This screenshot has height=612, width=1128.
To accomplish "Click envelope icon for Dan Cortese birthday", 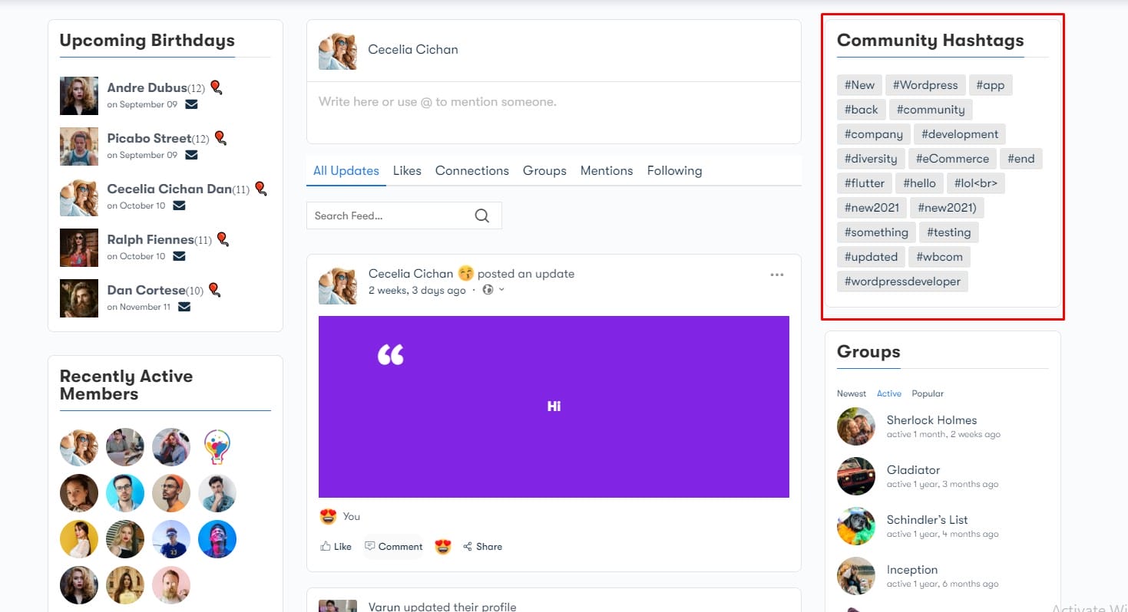I will (x=184, y=307).
